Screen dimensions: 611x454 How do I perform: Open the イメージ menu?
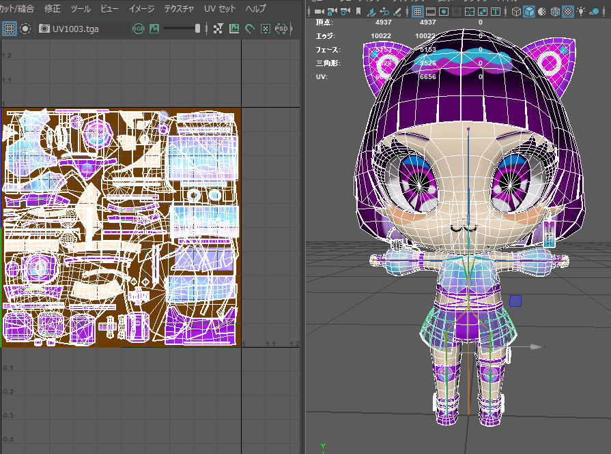click(x=141, y=9)
